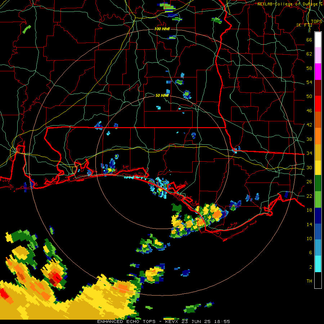Click the sky blue legend swatch
The image size is (324, 324).
[x=318, y=248]
